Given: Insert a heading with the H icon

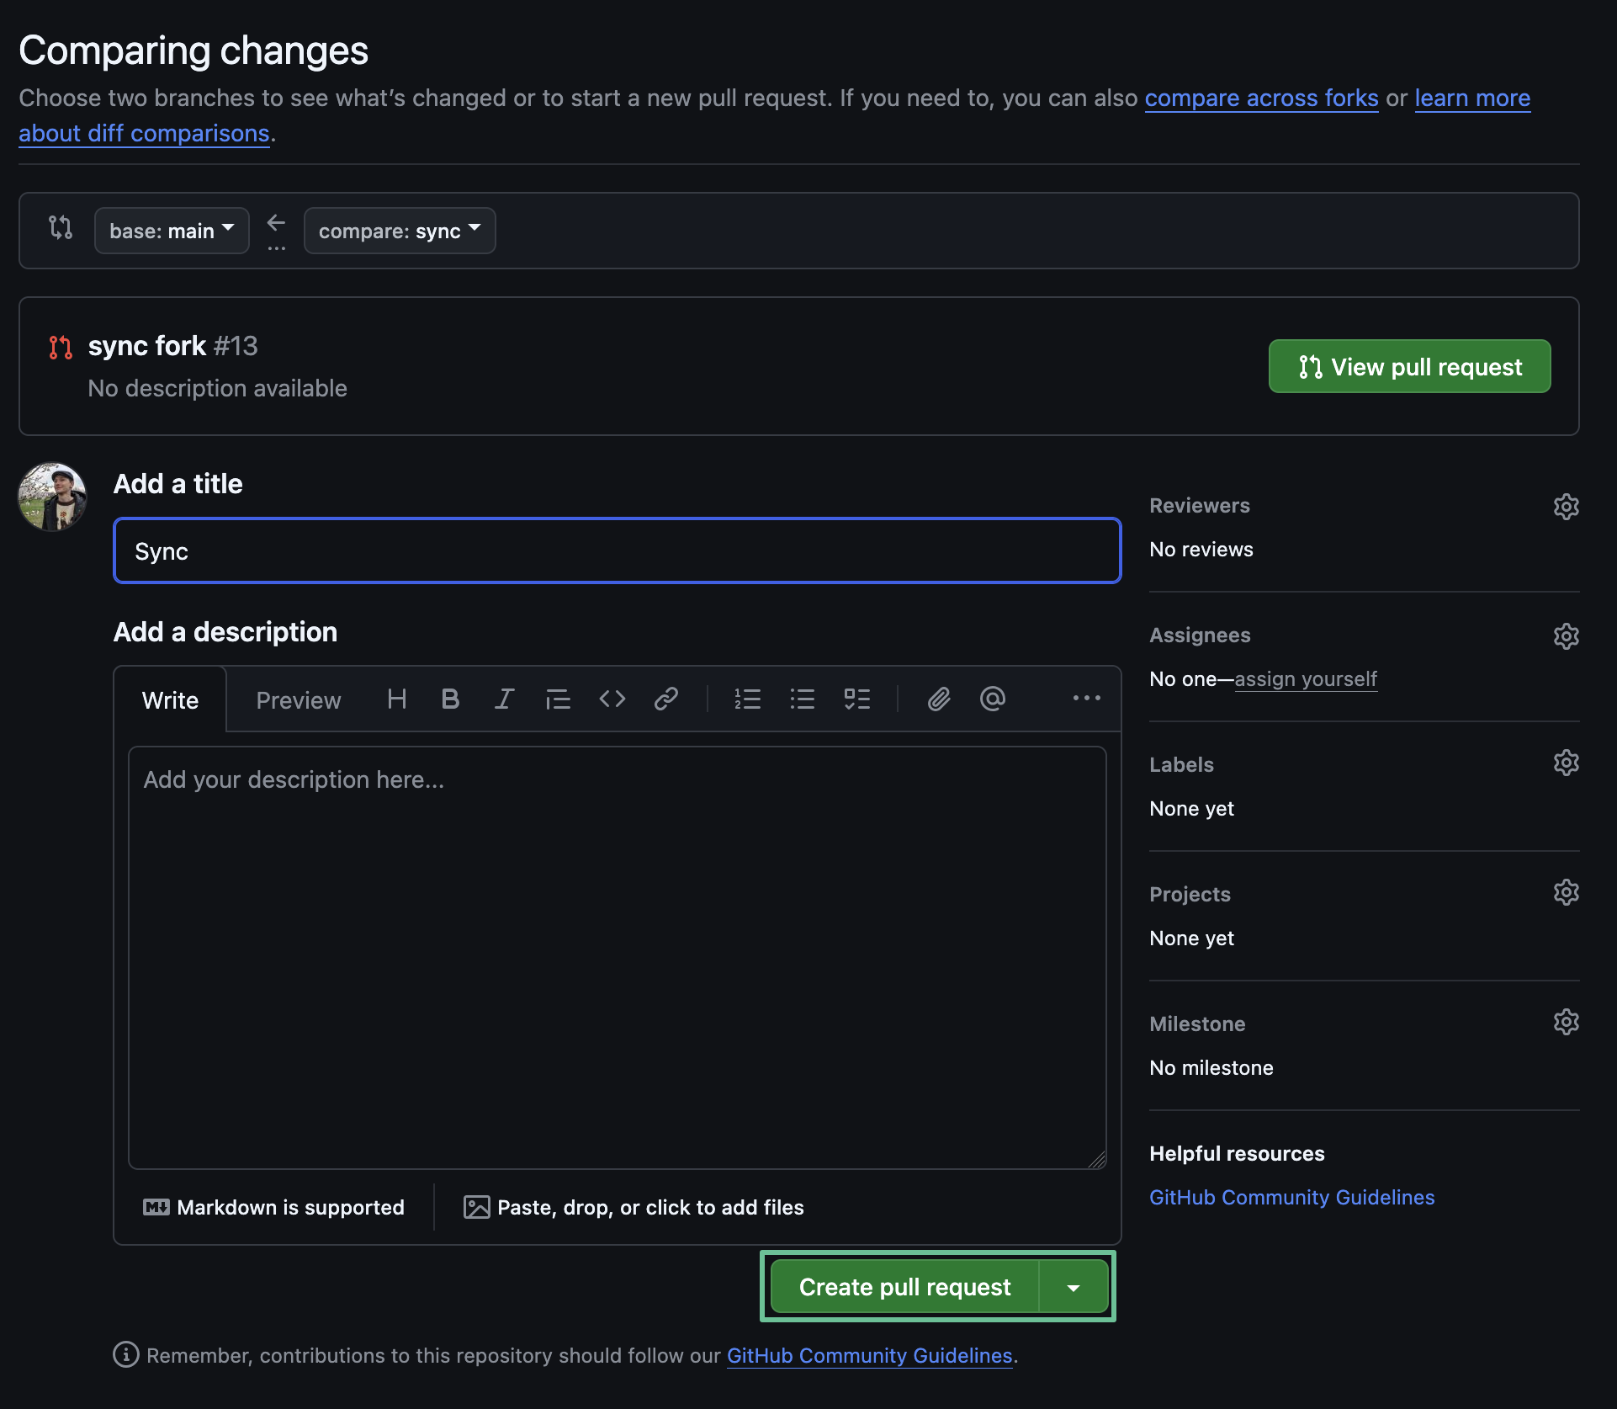Looking at the screenshot, I should tap(396, 699).
